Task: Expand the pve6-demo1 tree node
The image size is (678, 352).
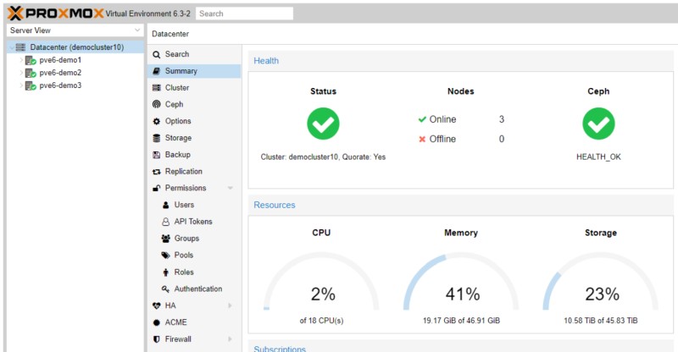Action: (20, 60)
